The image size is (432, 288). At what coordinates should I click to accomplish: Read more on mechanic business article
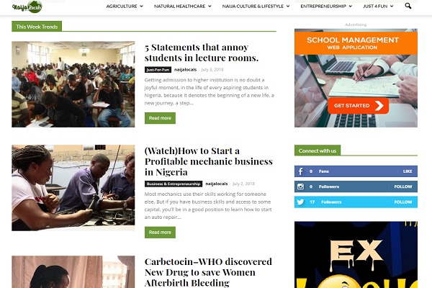[160, 233]
